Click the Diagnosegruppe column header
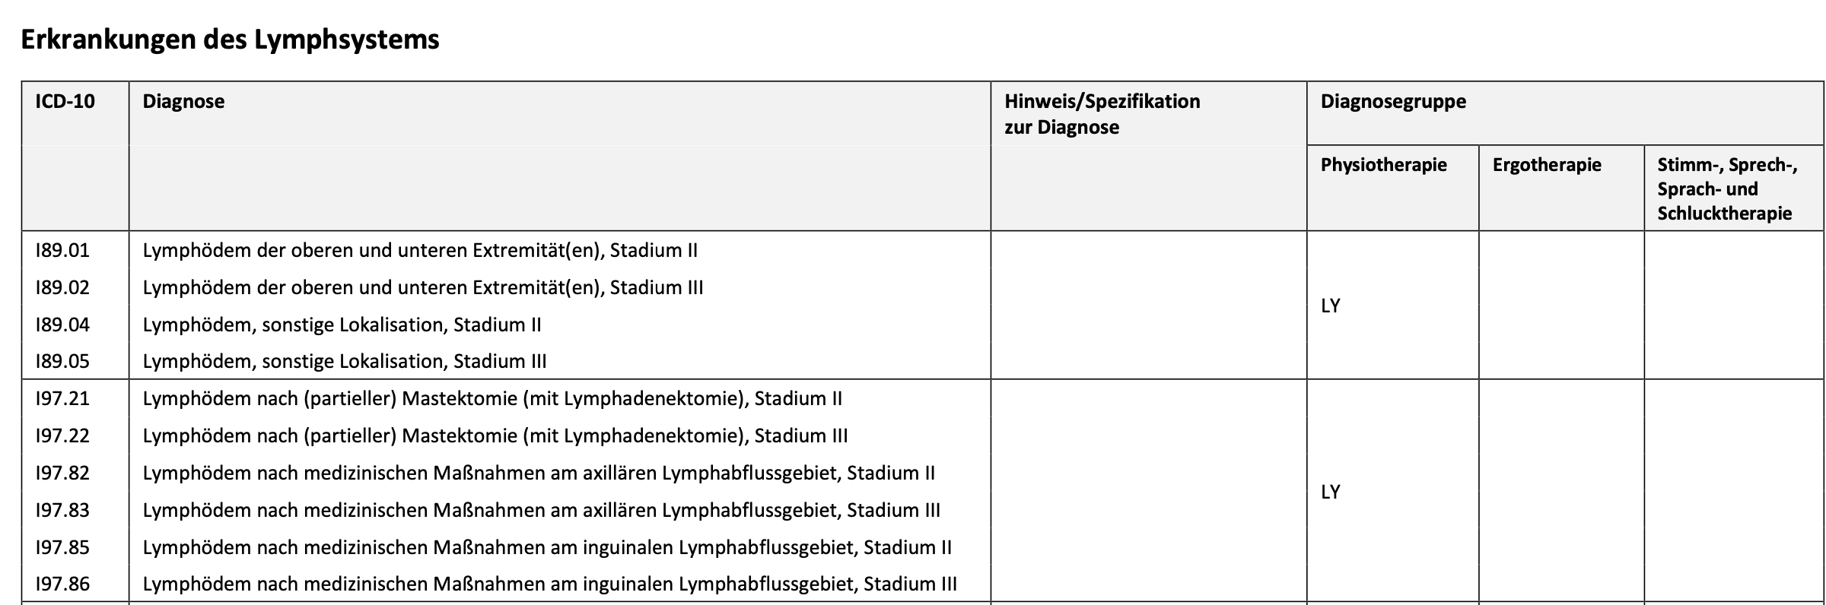1826x605 pixels. [1393, 102]
